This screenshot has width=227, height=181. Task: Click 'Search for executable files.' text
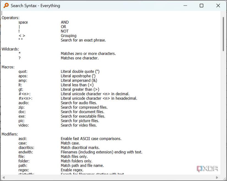point(83,116)
